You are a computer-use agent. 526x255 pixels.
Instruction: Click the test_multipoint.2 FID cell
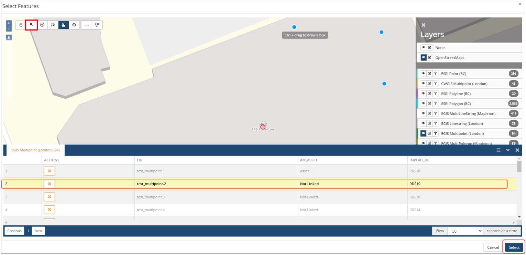[216, 184]
